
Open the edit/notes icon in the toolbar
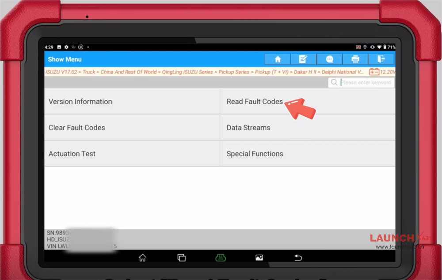[303, 59]
